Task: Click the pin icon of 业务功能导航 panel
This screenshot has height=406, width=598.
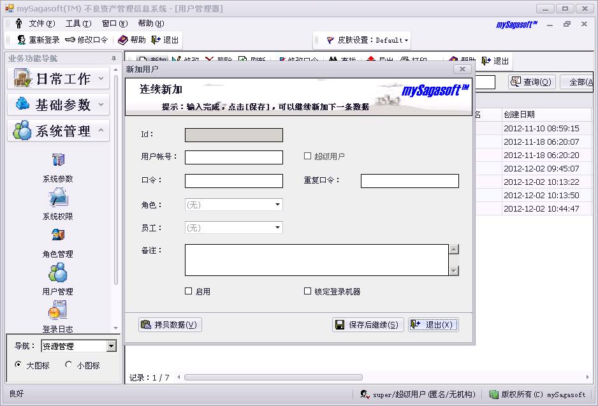Action: tap(113, 59)
